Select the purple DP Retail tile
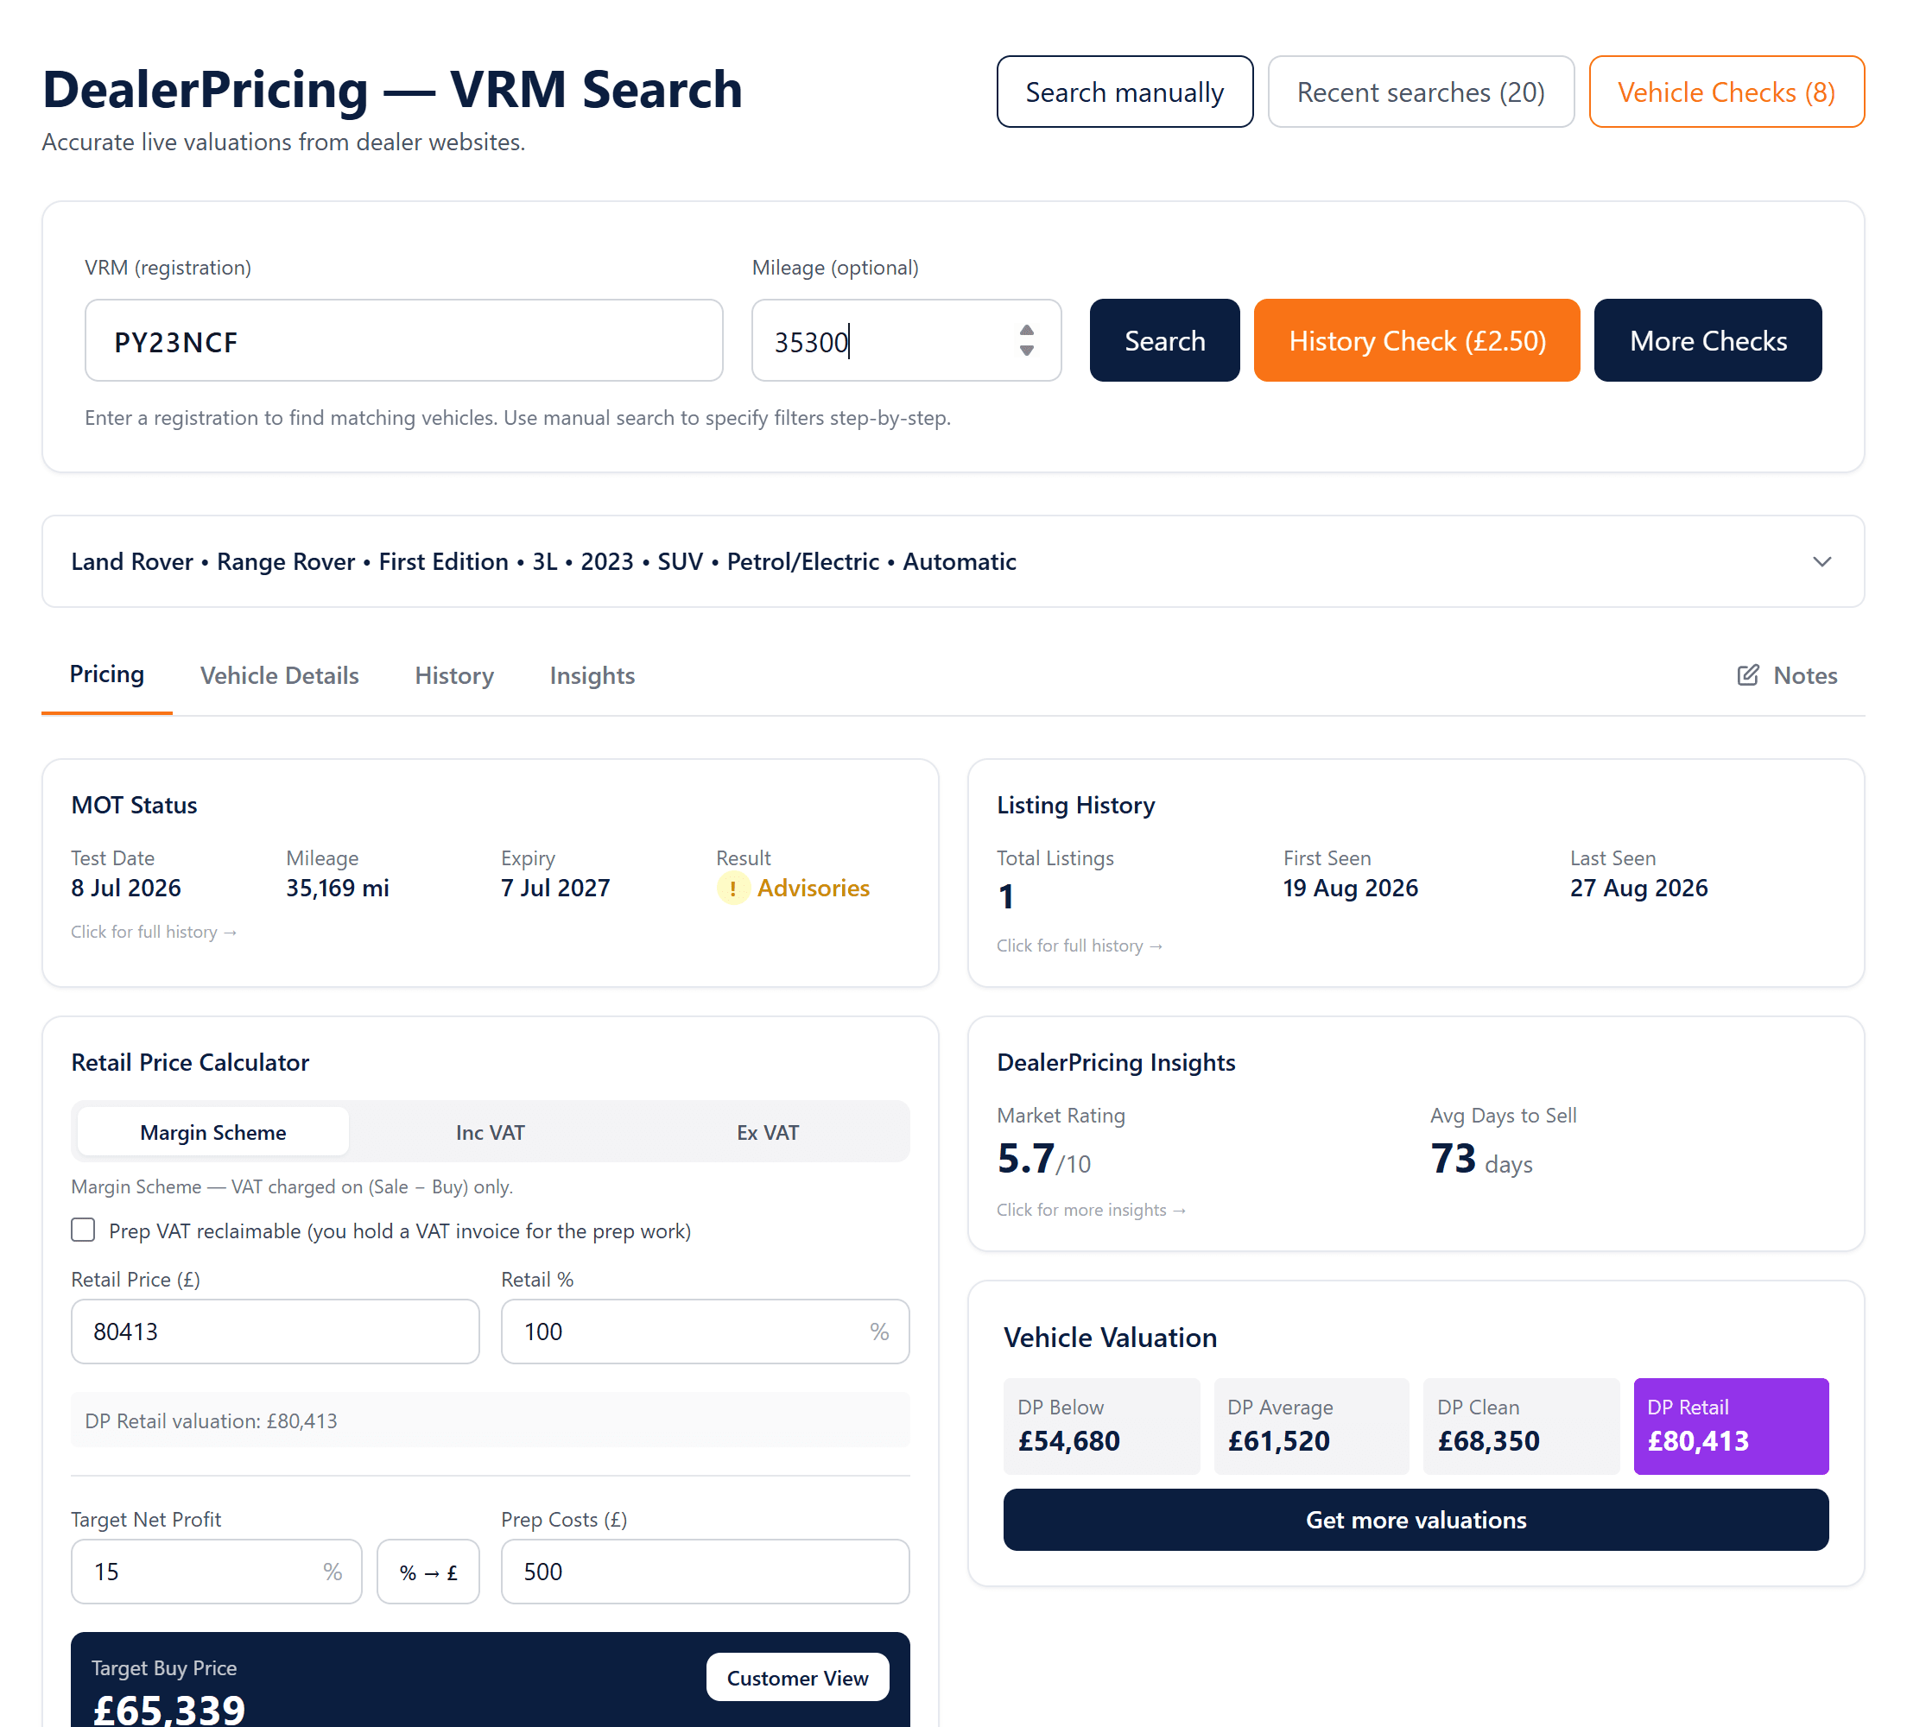Viewport: 1907px width, 1727px height. tap(1731, 1427)
